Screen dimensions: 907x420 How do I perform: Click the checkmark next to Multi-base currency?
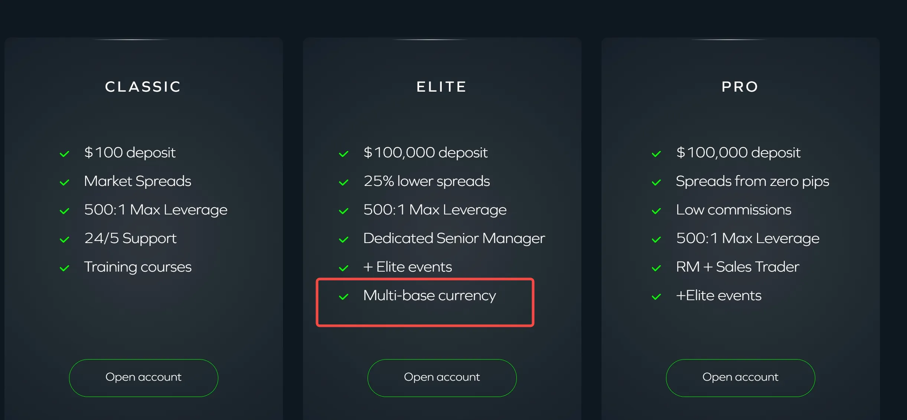tap(344, 297)
